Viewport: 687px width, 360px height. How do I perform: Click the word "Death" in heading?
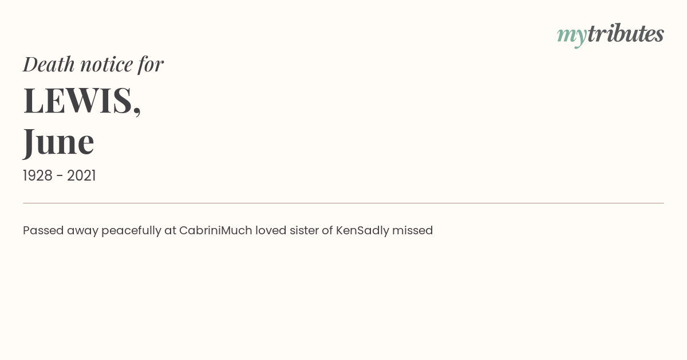click(49, 64)
